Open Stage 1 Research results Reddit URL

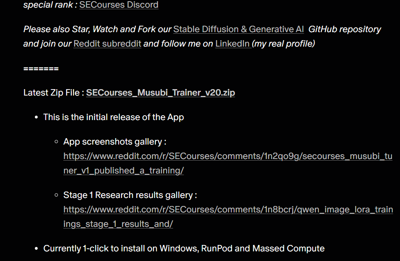pos(228,210)
